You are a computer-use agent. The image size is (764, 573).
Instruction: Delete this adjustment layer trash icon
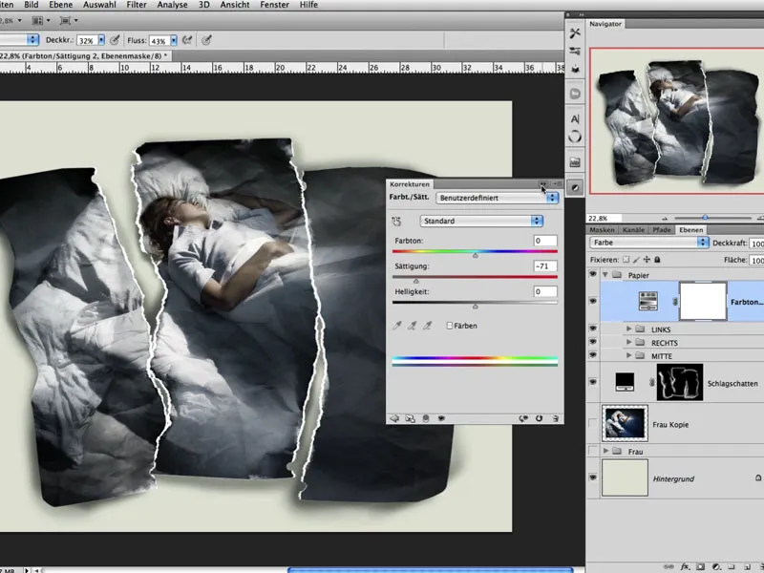pyautogui.click(x=555, y=418)
